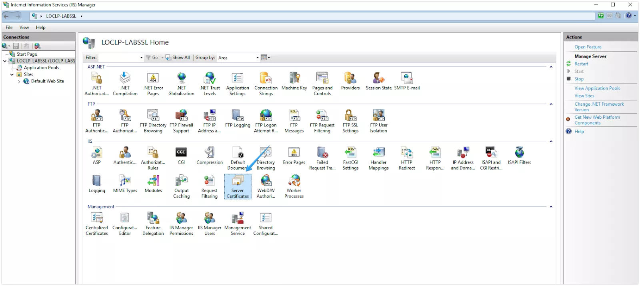Open the .NET Compilation feature
Image resolution: width=640 pixels, height=286 pixels.
(x=125, y=84)
